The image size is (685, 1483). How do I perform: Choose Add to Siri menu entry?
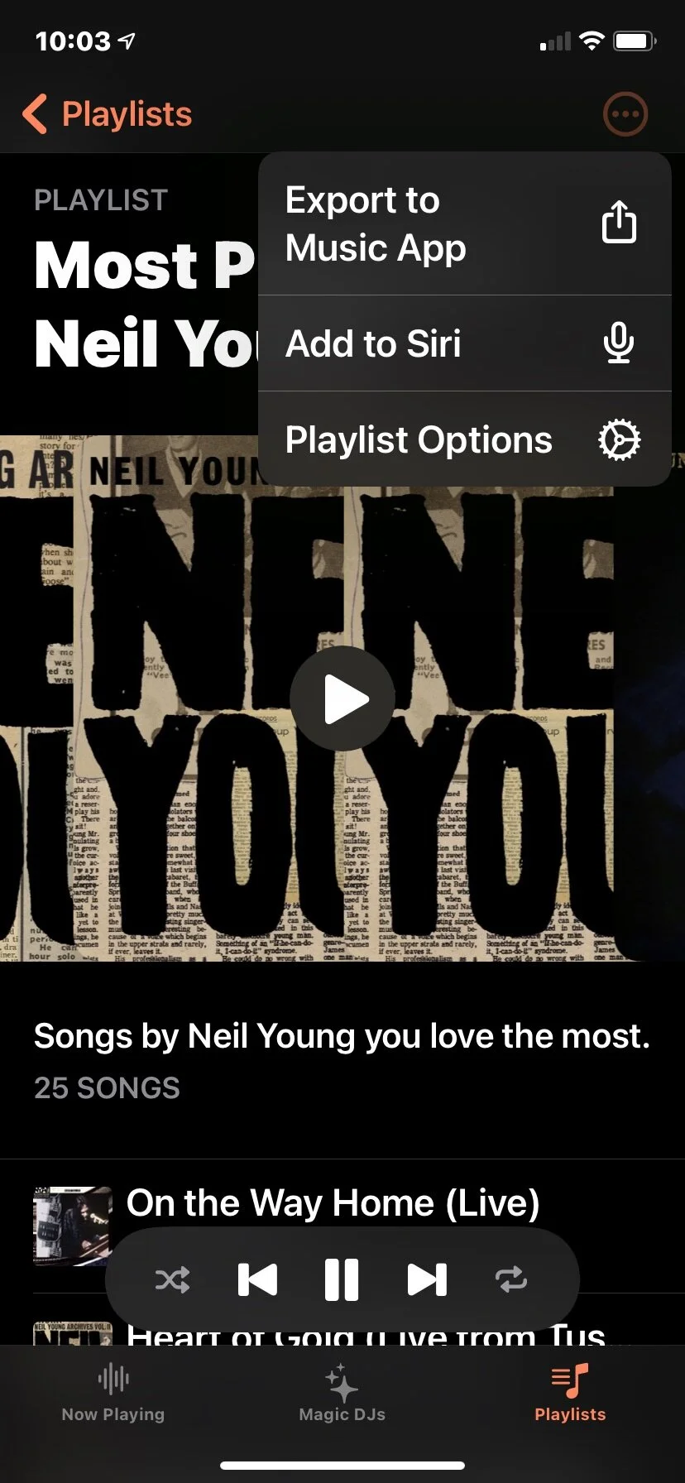point(464,343)
